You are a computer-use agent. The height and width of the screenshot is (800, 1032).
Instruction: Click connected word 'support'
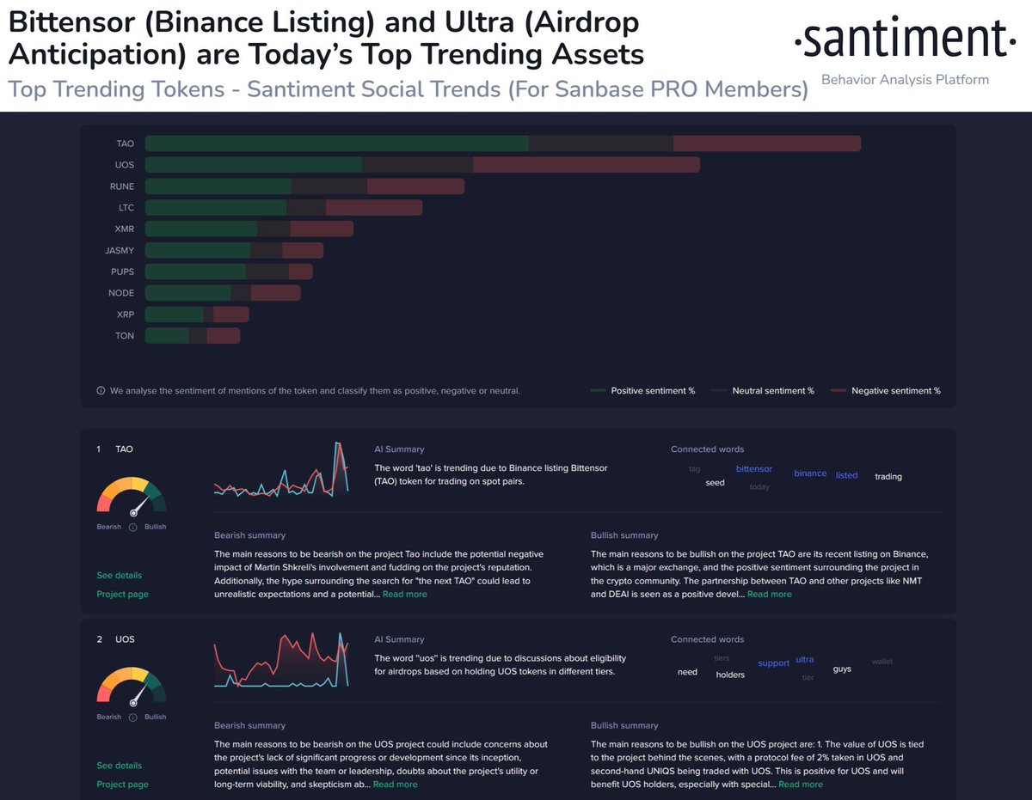click(x=774, y=663)
